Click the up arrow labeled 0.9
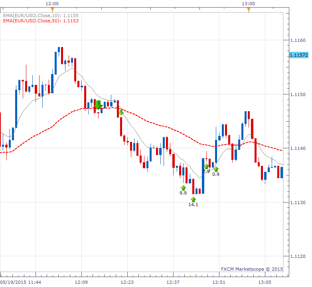This screenshot has width=312, height=287. tap(216, 169)
